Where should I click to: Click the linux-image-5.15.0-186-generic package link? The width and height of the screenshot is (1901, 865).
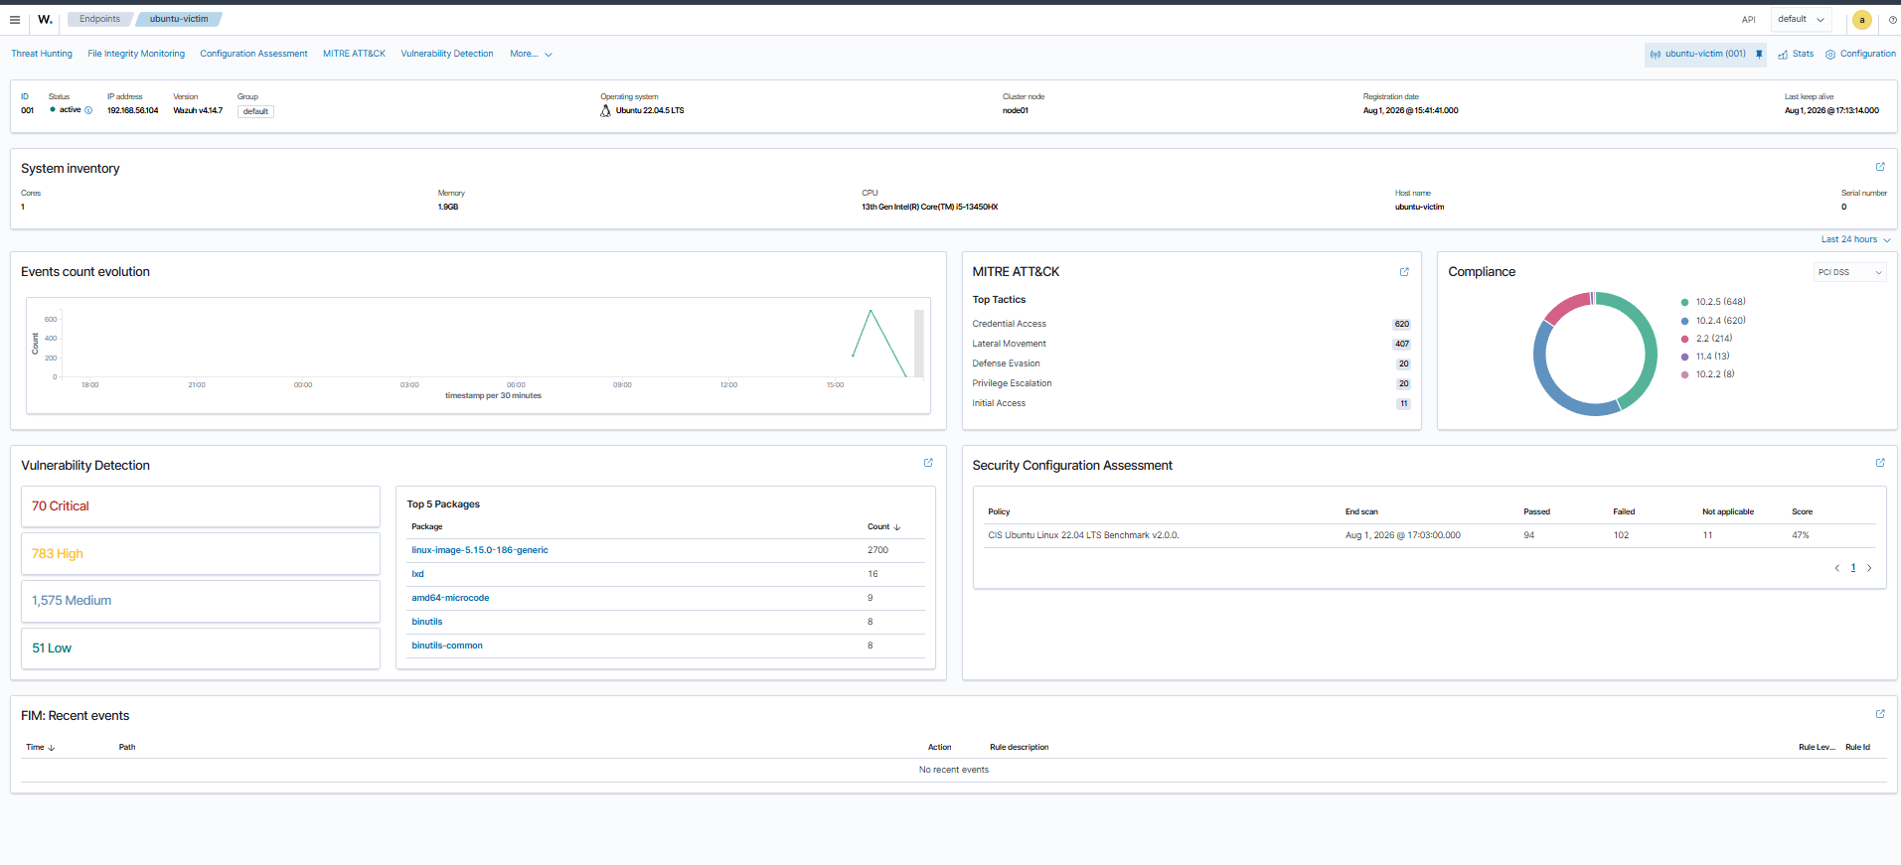480,550
